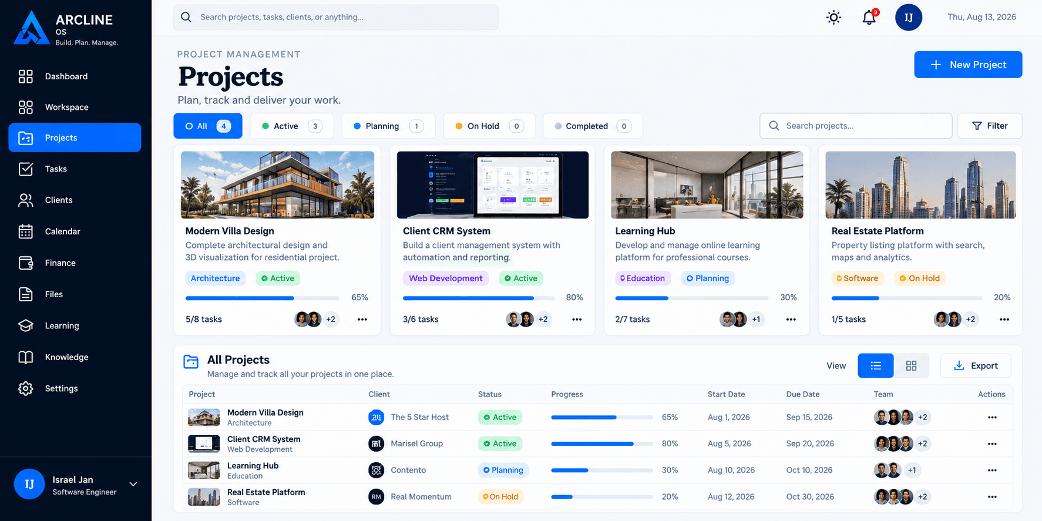This screenshot has height=521, width=1042.
Task: Show Completed projects tab
Action: point(593,126)
